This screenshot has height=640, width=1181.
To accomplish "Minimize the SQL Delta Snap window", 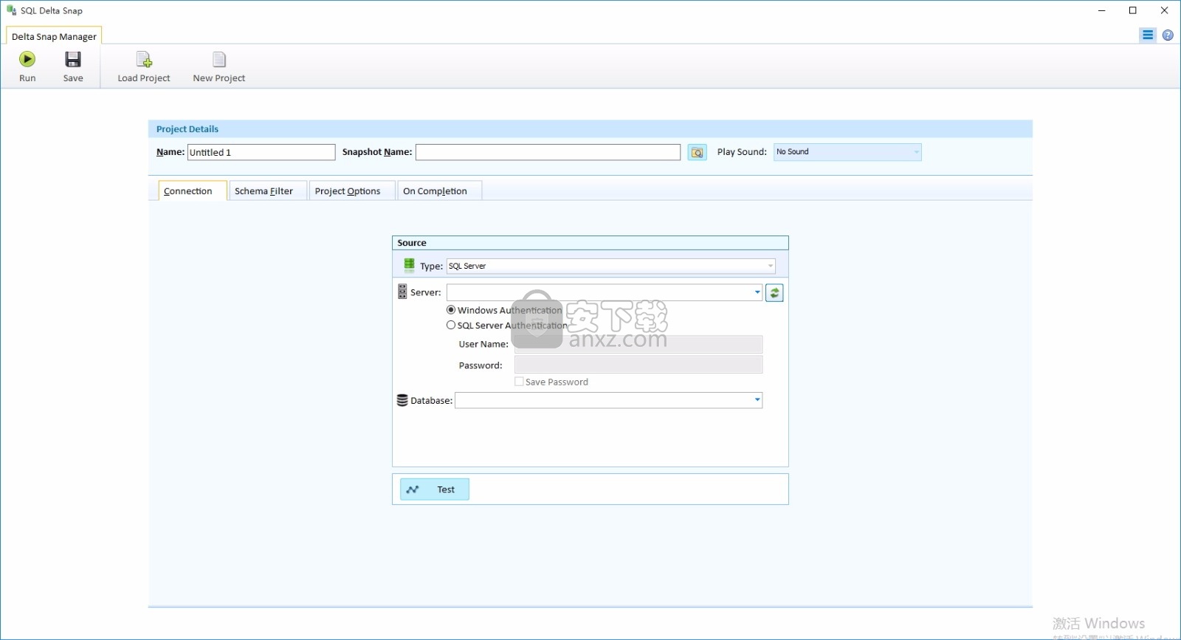I will coord(1102,10).
